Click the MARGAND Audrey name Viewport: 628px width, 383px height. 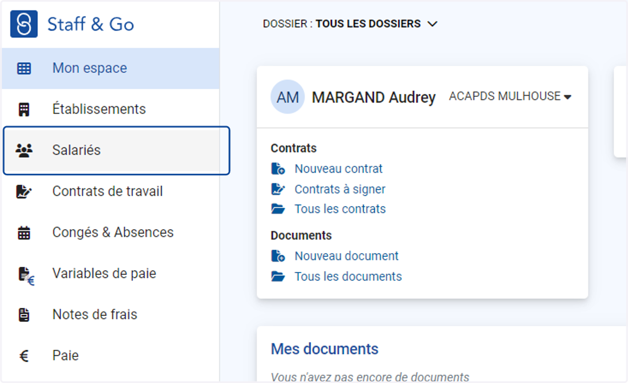374,97
